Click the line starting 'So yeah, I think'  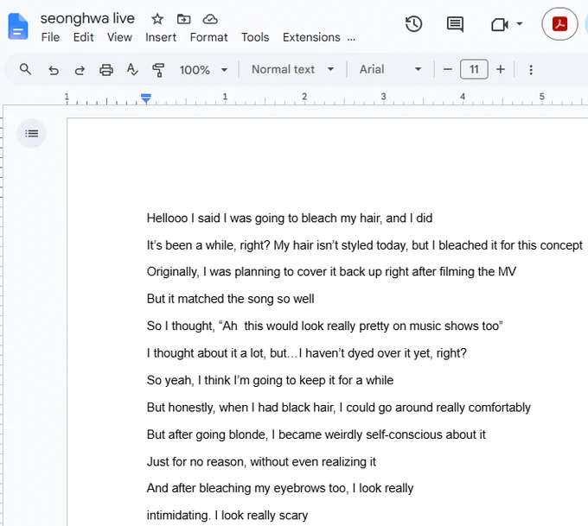(270, 380)
